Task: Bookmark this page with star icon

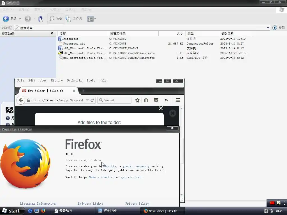Action: point(137,100)
